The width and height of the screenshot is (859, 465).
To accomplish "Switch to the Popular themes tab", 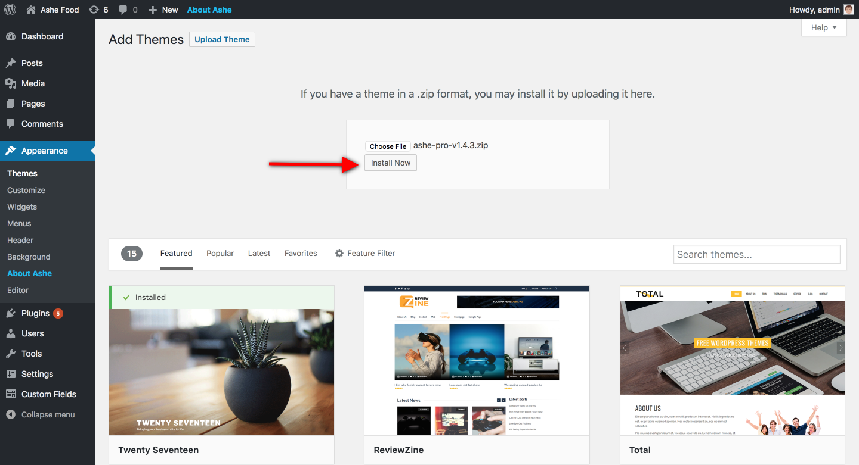I will pyautogui.click(x=220, y=254).
